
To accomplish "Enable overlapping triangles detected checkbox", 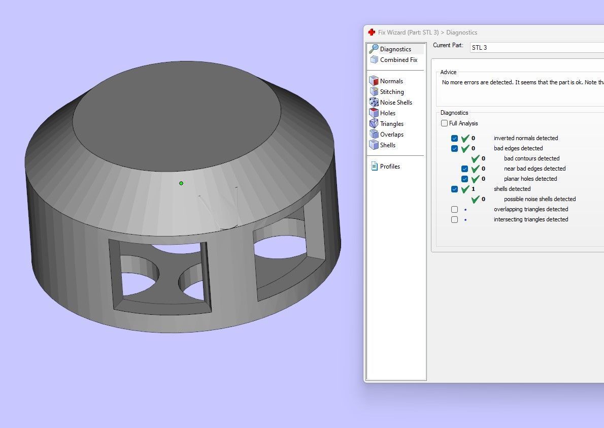I will click(455, 209).
